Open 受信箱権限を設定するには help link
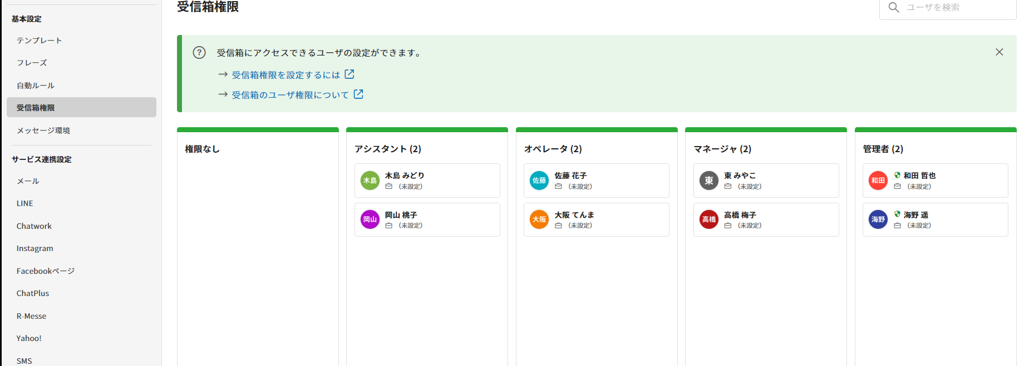1029x366 pixels. tap(286, 75)
